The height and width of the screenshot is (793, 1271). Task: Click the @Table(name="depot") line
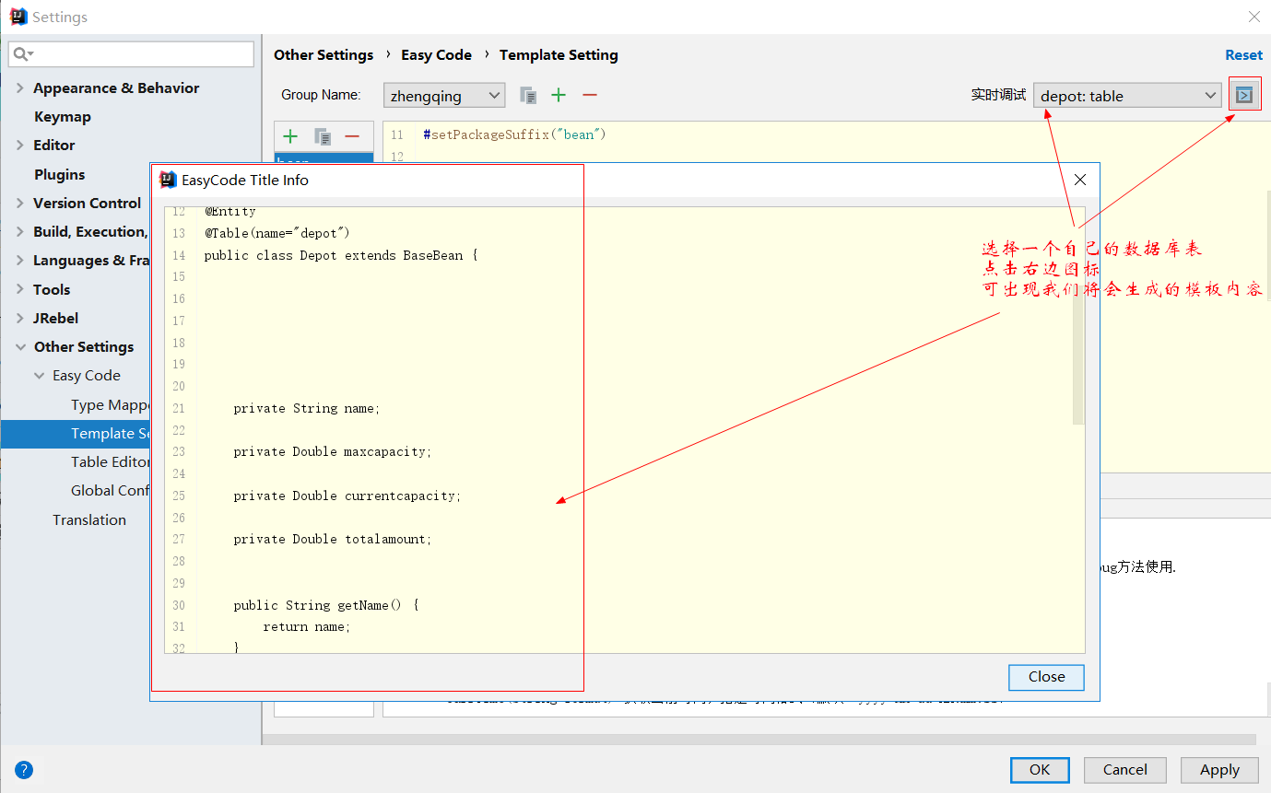[277, 233]
